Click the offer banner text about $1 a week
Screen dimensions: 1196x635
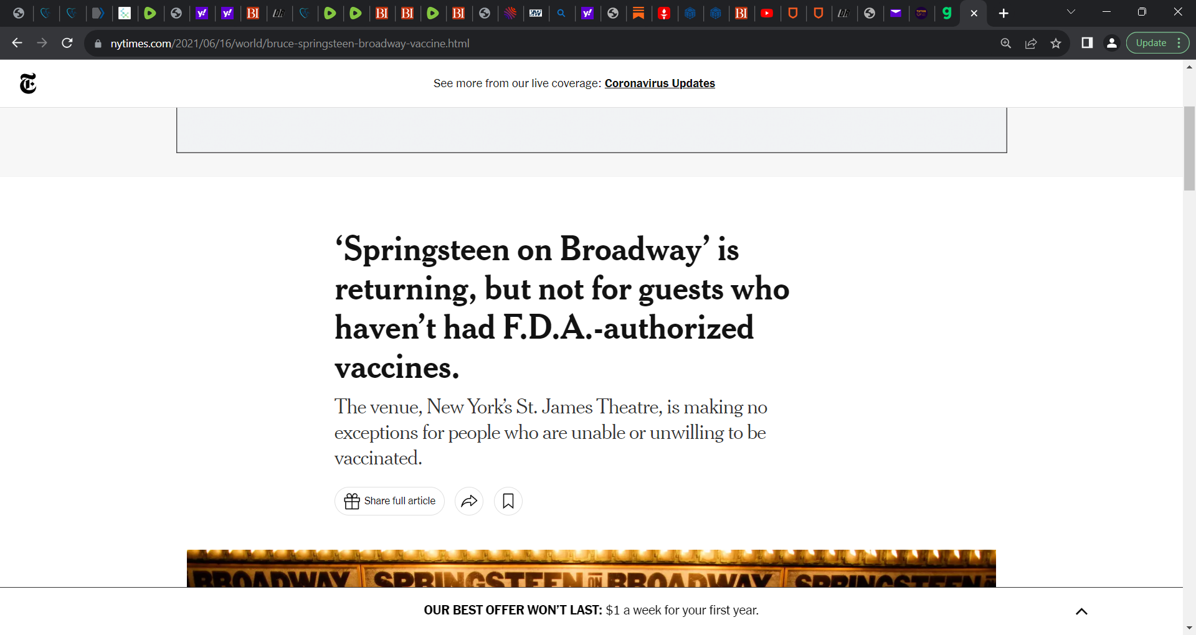(591, 610)
